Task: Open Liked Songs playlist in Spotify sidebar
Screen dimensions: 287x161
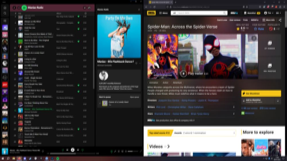Action: [5, 27]
